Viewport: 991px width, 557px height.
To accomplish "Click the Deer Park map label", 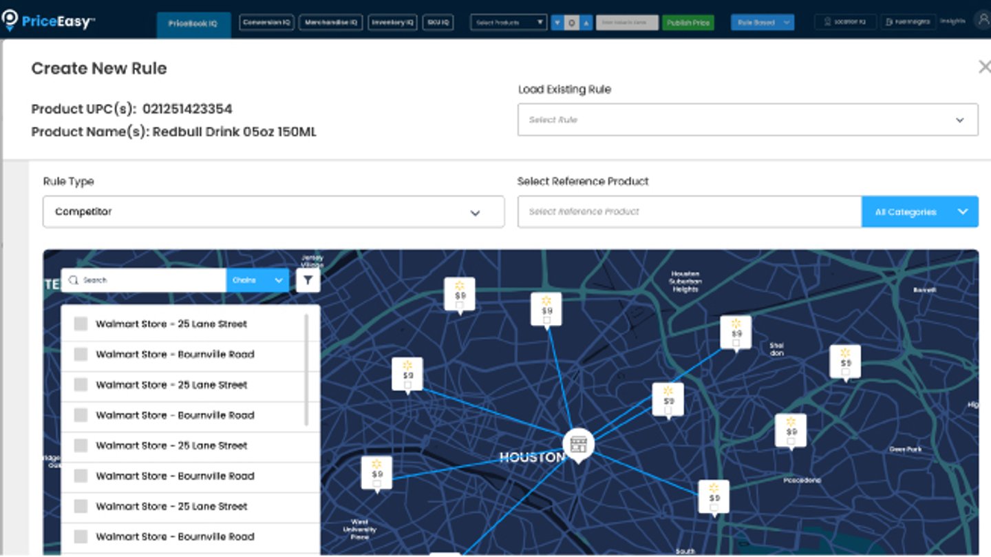I will [905, 449].
